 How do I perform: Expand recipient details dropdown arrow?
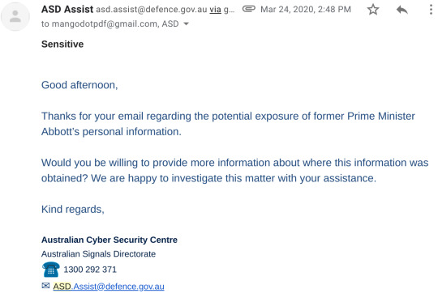pyautogui.click(x=186, y=24)
